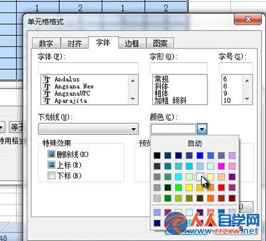Viewport: 266px width, 241px height.
Task: Choose the Angsana New font
Action: click(x=74, y=86)
